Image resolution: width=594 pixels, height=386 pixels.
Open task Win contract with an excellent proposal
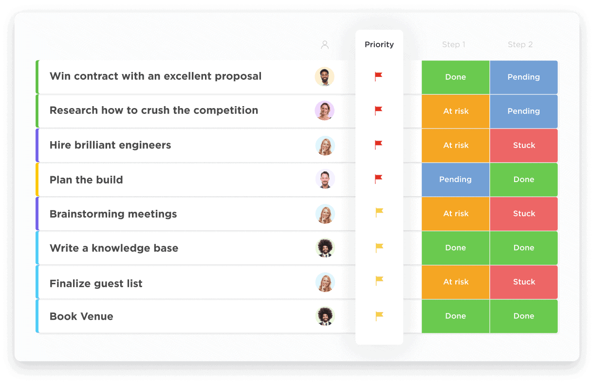155,76
